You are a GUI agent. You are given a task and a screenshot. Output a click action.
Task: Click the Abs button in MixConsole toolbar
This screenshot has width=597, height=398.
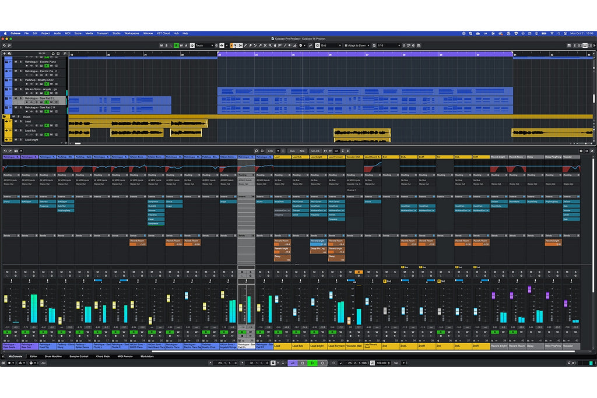click(x=302, y=151)
